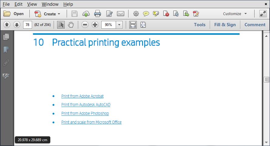Image resolution: width=270 pixels, height=146 pixels.
Task: Follow Print from Adobe Acrobat link
Action: coord(82,96)
